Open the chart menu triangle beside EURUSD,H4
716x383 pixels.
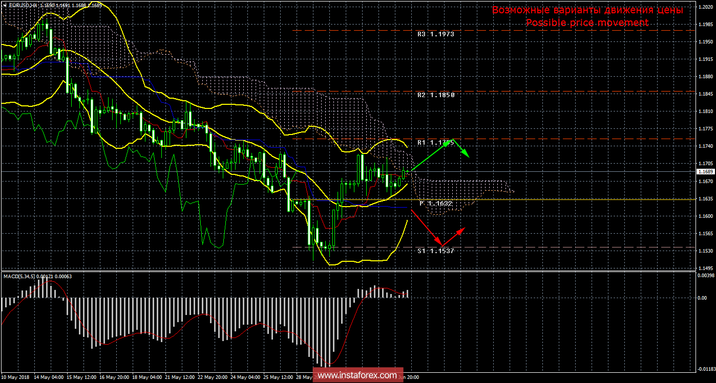tap(4, 5)
